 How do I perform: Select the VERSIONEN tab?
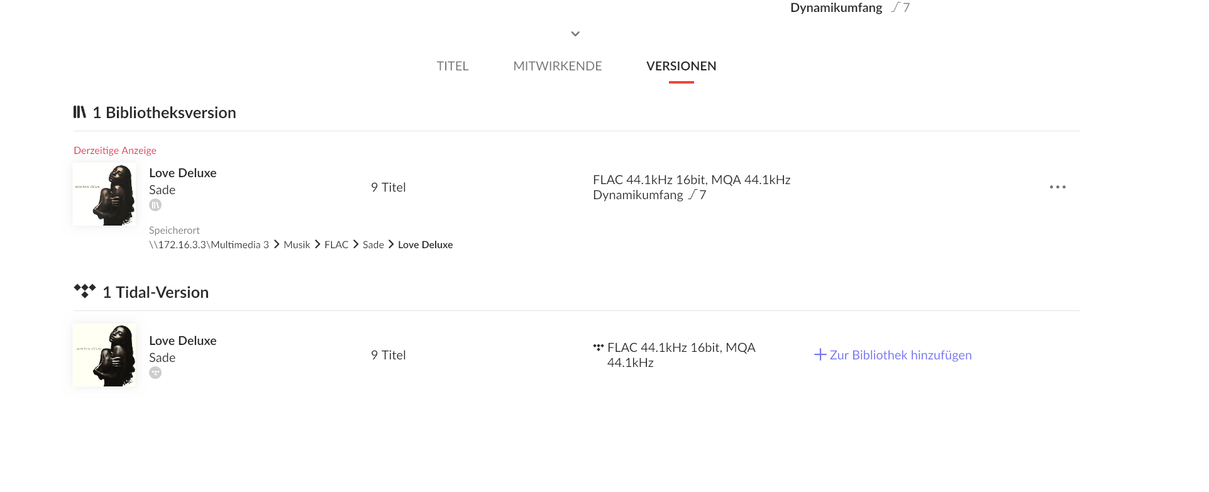[x=681, y=66]
